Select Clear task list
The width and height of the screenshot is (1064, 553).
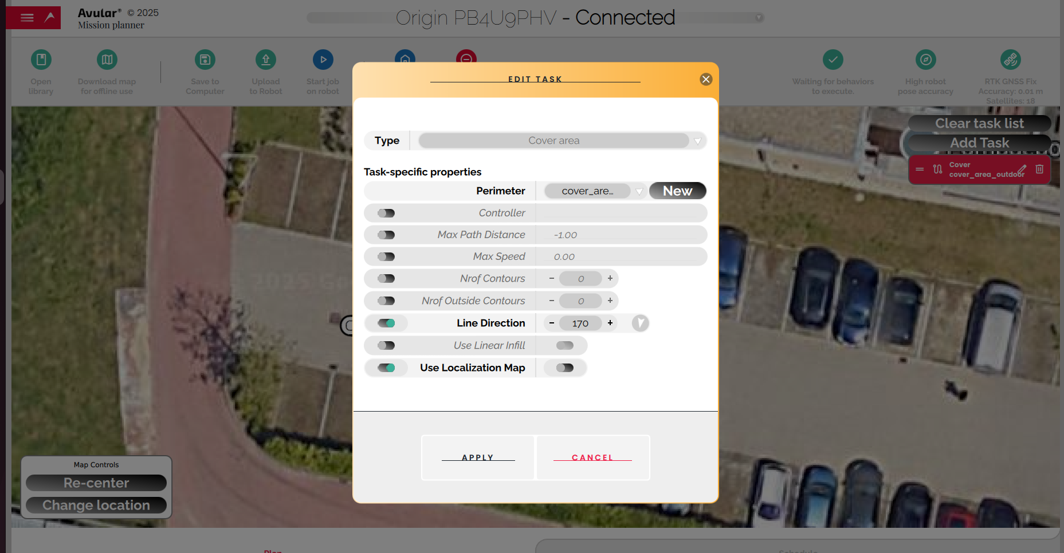point(979,124)
